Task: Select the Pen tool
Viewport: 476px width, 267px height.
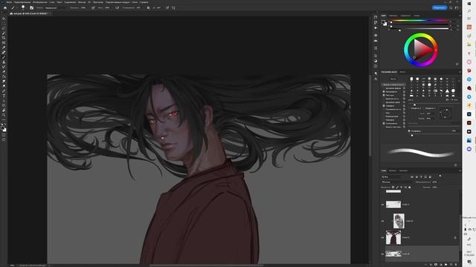Action: pos(4,91)
